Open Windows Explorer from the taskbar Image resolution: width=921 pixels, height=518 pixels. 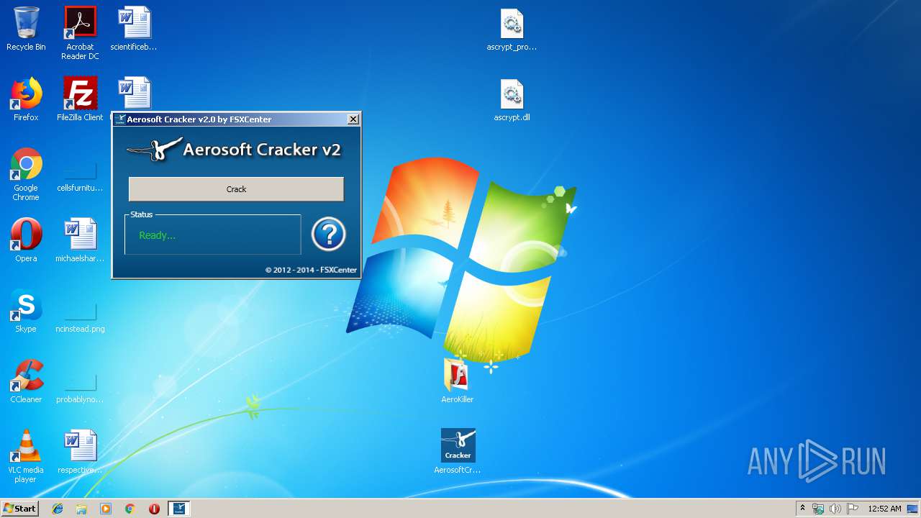(x=81, y=509)
